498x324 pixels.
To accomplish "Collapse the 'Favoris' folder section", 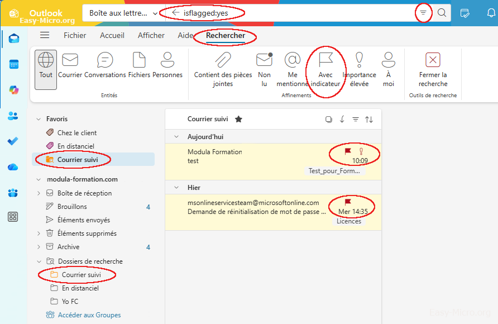I will click(39, 119).
